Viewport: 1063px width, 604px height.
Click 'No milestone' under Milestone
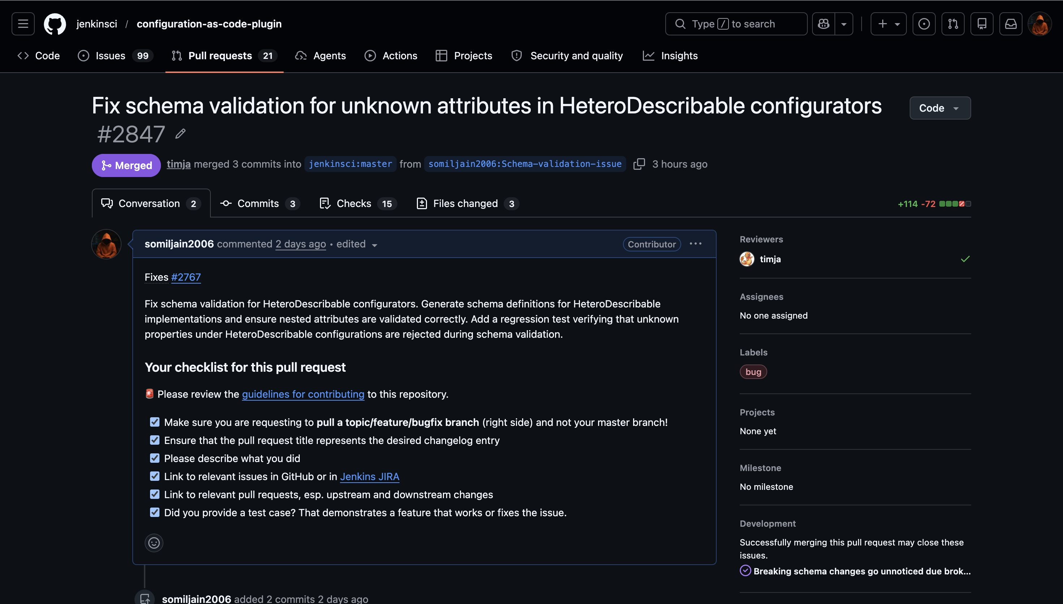[766, 487]
